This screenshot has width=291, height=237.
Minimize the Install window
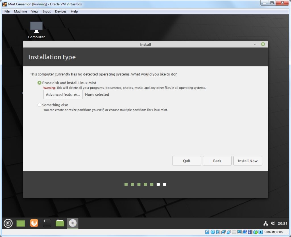click(x=254, y=44)
